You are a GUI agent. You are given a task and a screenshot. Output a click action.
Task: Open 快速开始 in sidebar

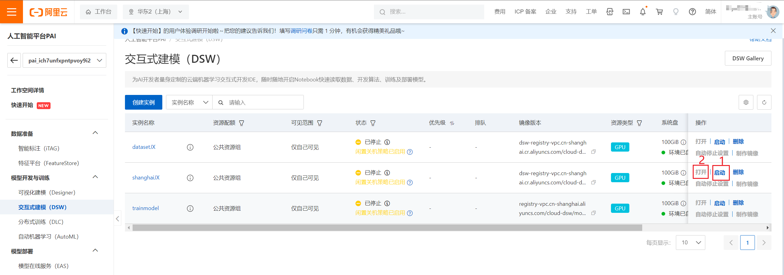click(22, 105)
